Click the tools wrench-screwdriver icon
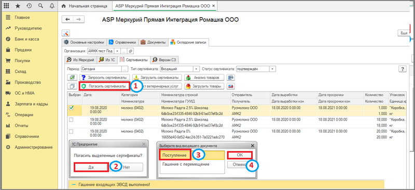Viewport: 415px width, 190px height. pyautogui.click(x=66, y=33)
